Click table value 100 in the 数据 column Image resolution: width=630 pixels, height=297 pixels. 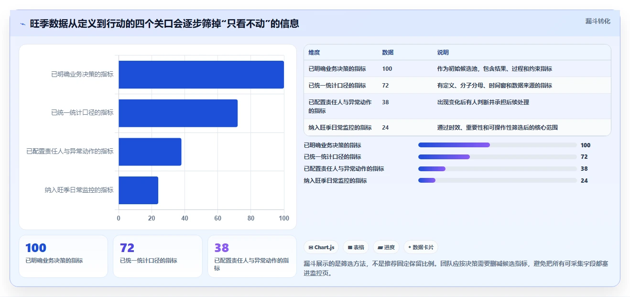387,69
